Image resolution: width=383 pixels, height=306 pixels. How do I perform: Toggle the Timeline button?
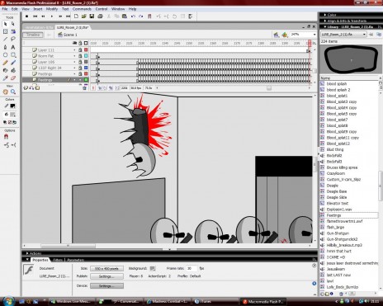(x=33, y=35)
